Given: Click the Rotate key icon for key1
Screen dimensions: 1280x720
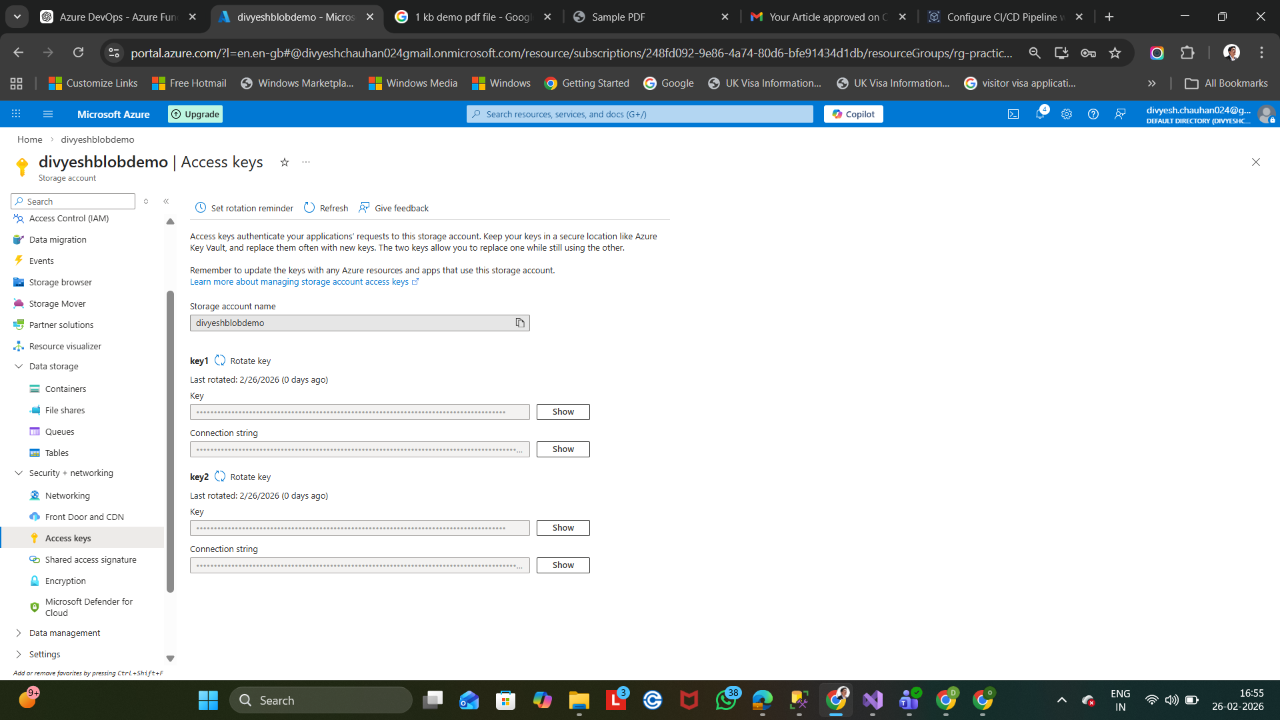Looking at the screenshot, I should 220,361.
